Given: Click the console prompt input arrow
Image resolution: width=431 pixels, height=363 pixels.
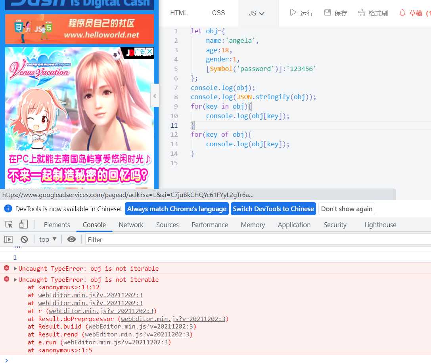Looking at the screenshot, I should pos(7,360).
